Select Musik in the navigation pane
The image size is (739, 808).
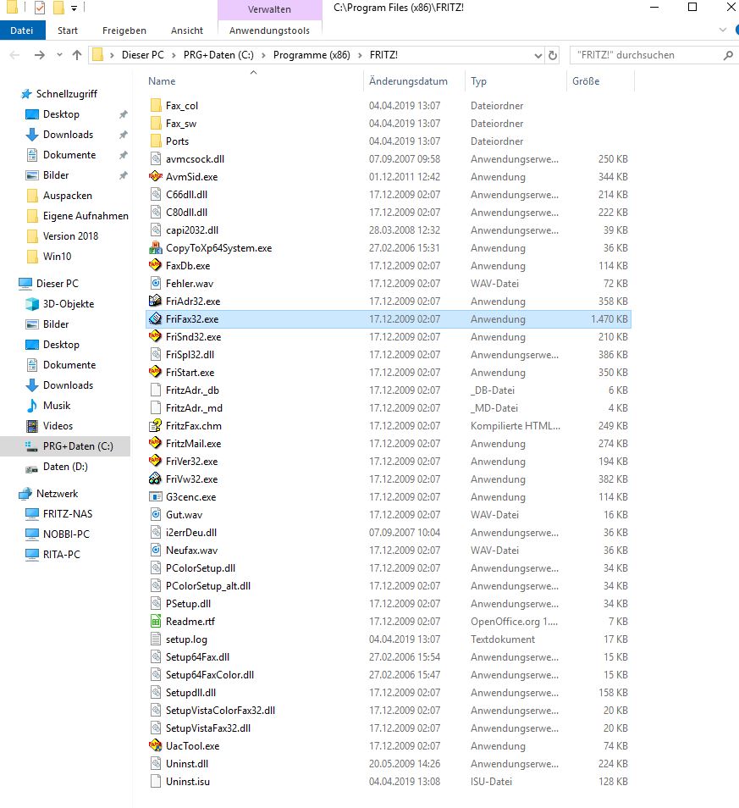tap(57, 406)
